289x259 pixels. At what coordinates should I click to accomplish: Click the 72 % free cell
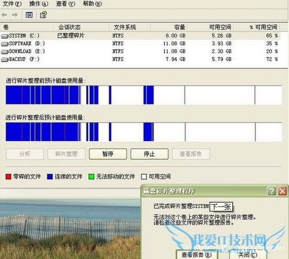click(x=272, y=59)
